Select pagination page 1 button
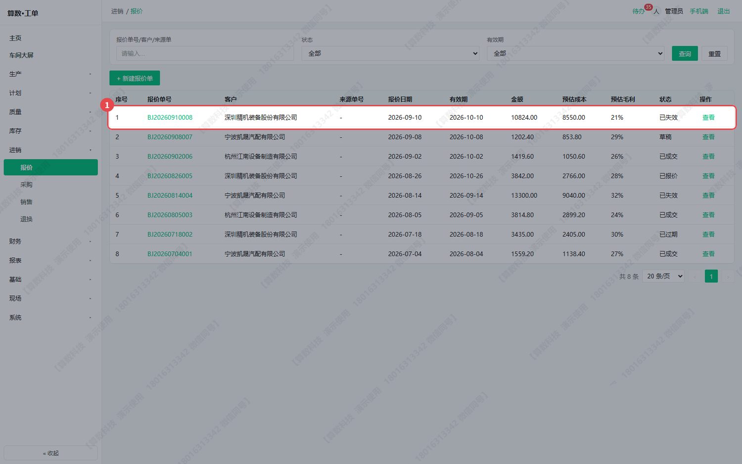Image resolution: width=742 pixels, height=464 pixels. 711,277
